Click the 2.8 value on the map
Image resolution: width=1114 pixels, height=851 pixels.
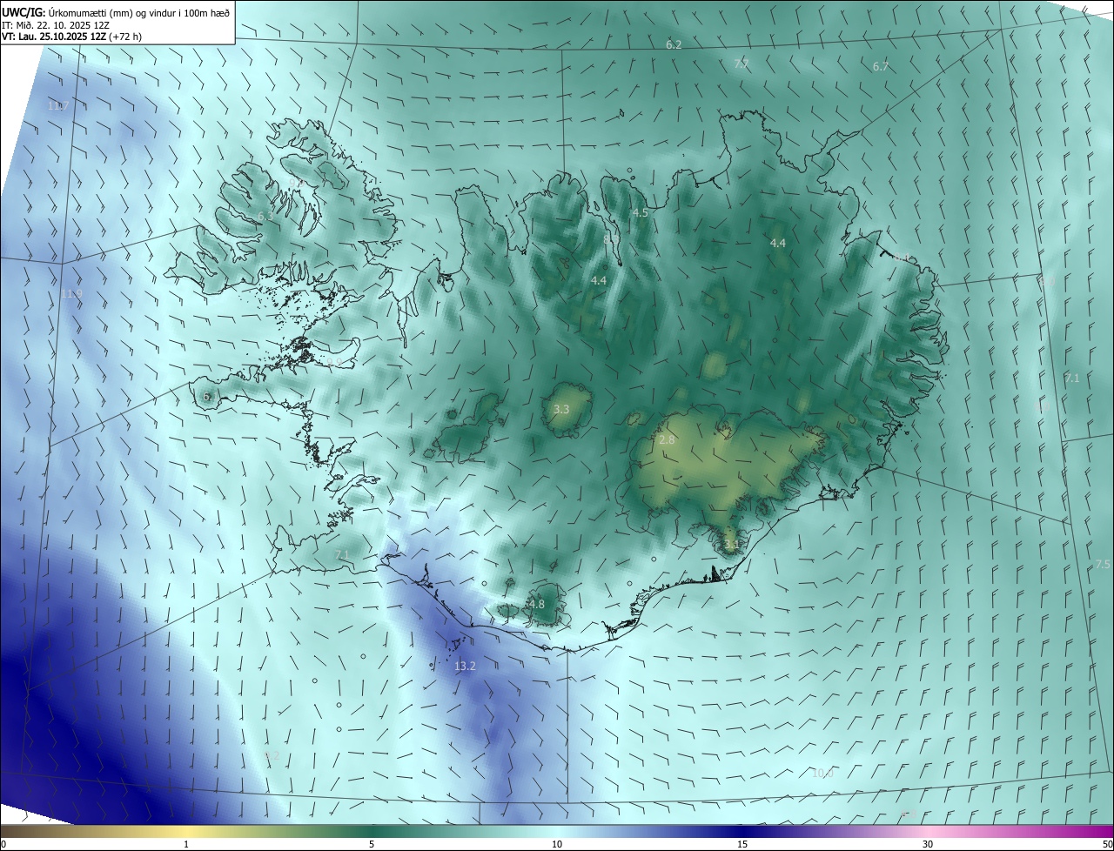pos(667,440)
